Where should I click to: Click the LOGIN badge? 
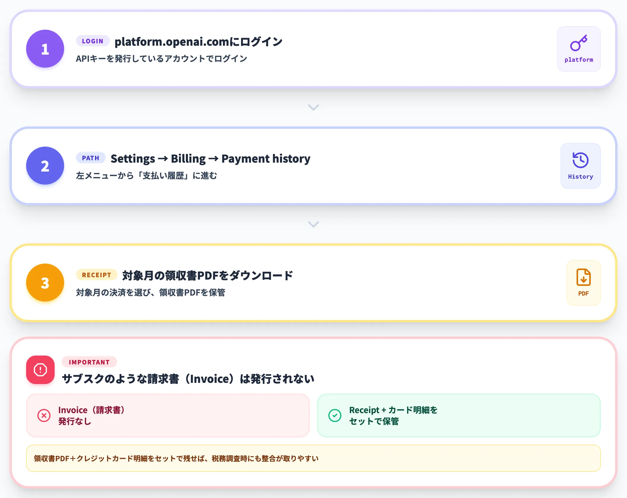pos(93,41)
